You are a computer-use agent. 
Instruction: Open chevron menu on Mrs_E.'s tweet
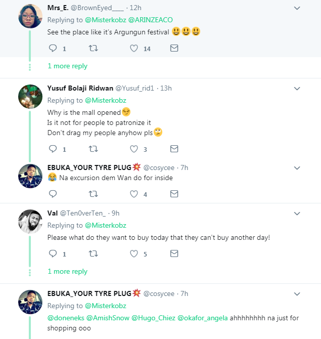click(x=297, y=8)
